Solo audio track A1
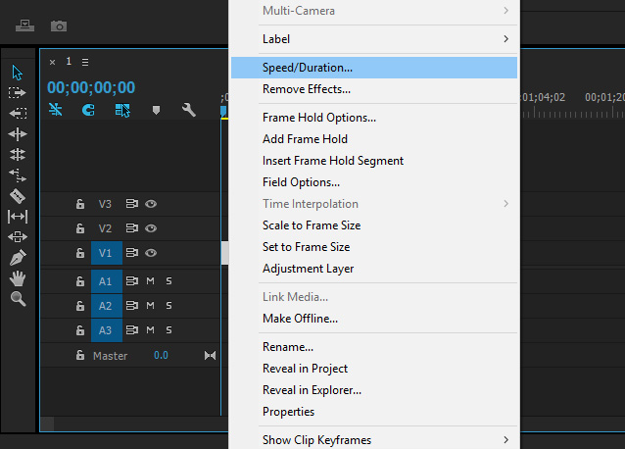This screenshot has height=449, width=625. pyautogui.click(x=169, y=281)
